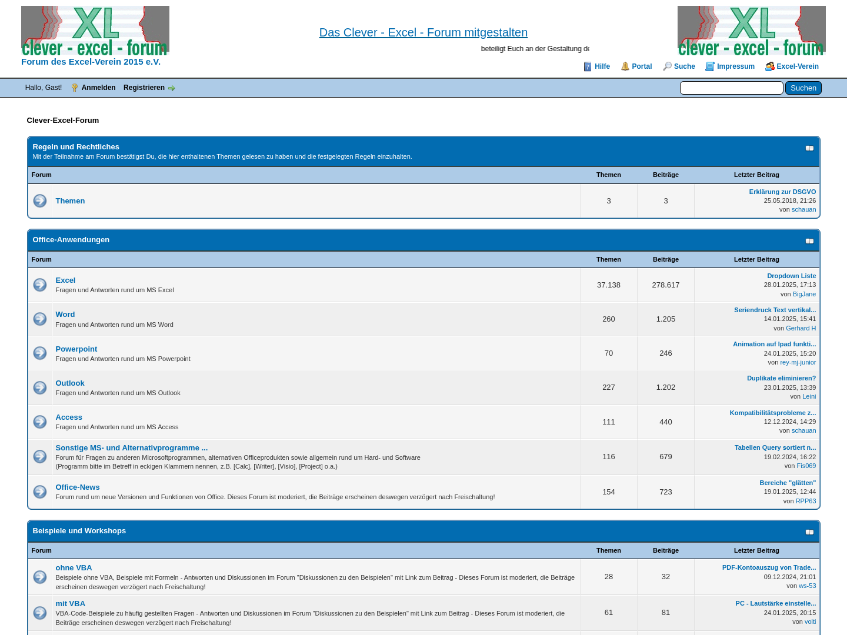The height and width of the screenshot is (635, 847).
Task: Open the Office-Anwendungen category title
Action: [71, 239]
